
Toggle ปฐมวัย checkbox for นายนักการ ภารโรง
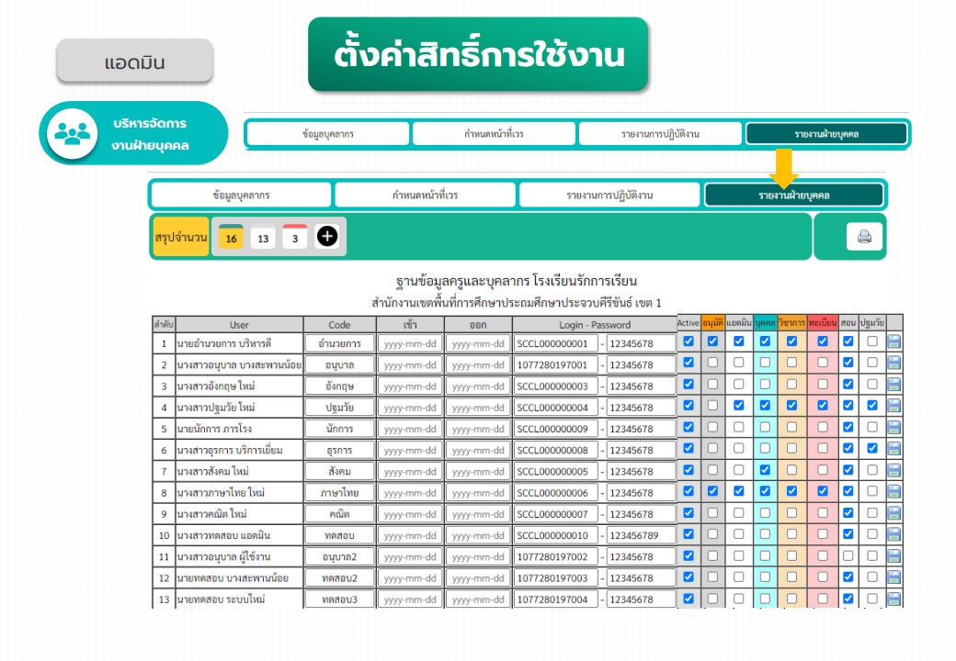(x=871, y=427)
